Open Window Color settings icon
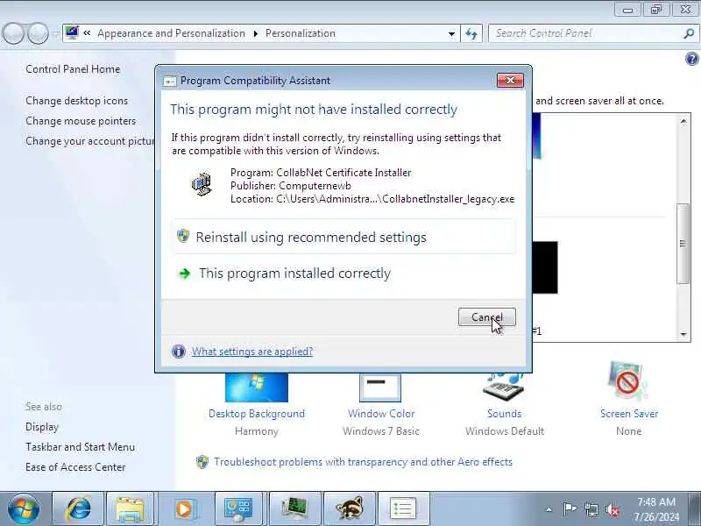Screen dimensions: 701x526 [380, 387]
